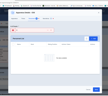The image size is (108, 96).
Task: Click the apparatus truck icon in dialog header
Action: pyautogui.click(x=13, y=13)
